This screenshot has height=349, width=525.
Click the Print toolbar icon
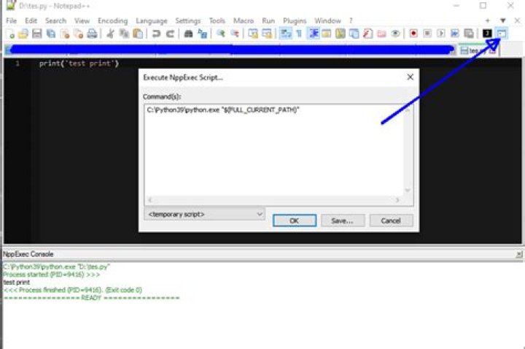point(92,34)
